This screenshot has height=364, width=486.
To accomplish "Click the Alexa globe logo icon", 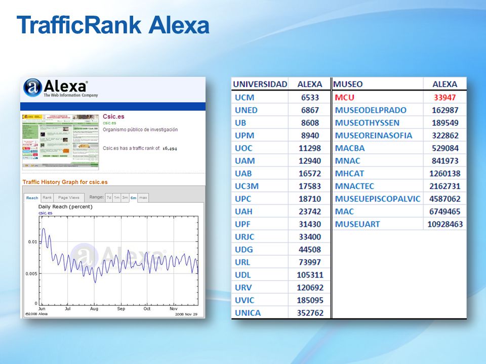I will point(32,87).
